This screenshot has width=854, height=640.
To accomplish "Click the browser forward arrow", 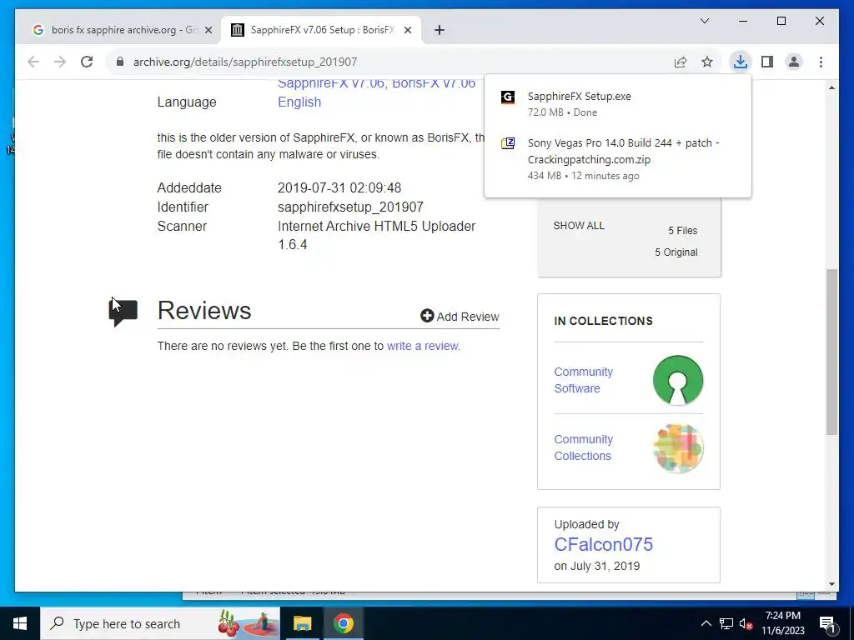I will (60, 62).
